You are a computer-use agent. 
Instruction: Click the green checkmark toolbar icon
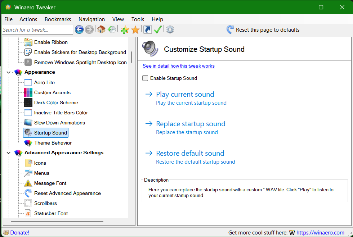tap(158, 29)
